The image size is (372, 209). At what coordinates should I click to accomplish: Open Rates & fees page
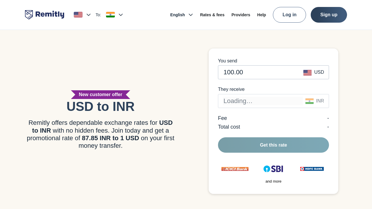(212, 15)
